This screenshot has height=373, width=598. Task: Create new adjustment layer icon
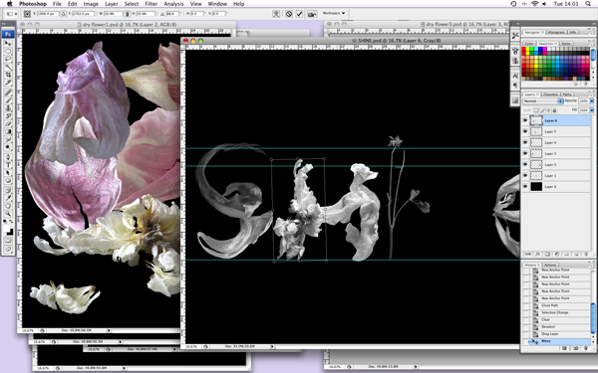[557, 255]
